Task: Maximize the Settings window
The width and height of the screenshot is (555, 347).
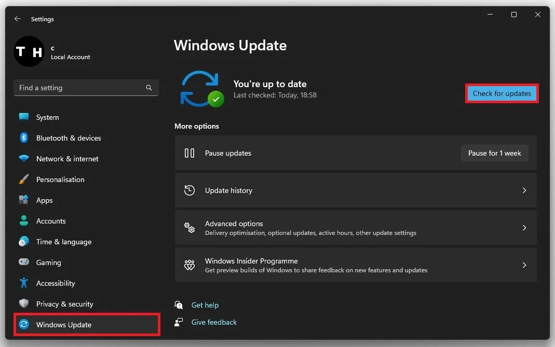Action: pos(514,15)
